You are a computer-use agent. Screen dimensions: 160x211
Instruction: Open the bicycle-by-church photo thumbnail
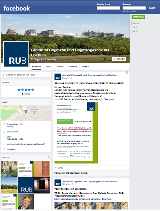click(9, 169)
